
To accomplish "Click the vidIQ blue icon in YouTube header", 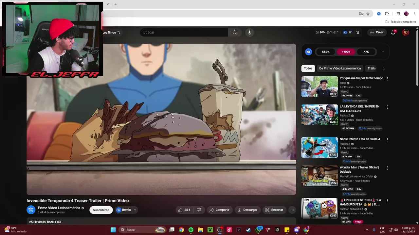I will tap(345, 32).
